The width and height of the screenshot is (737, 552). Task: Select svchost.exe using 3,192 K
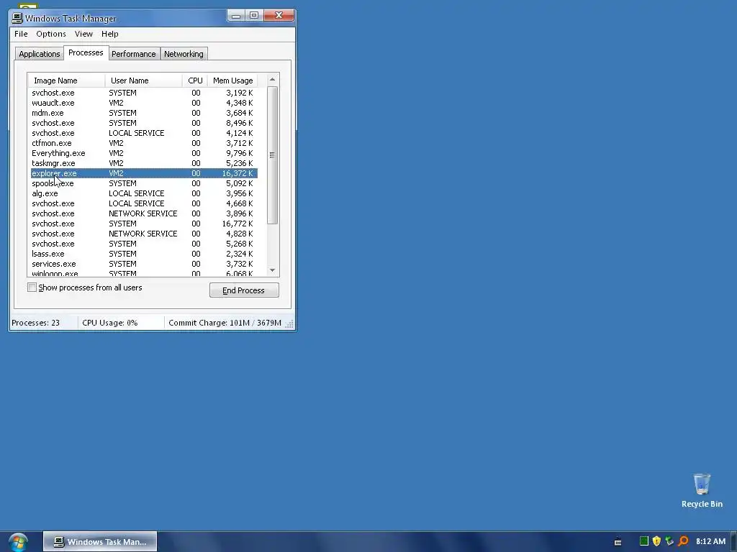pyautogui.click(x=144, y=93)
